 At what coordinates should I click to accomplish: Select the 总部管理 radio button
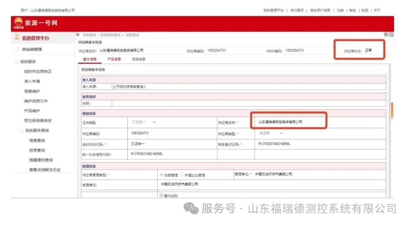pyautogui.click(x=161, y=175)
